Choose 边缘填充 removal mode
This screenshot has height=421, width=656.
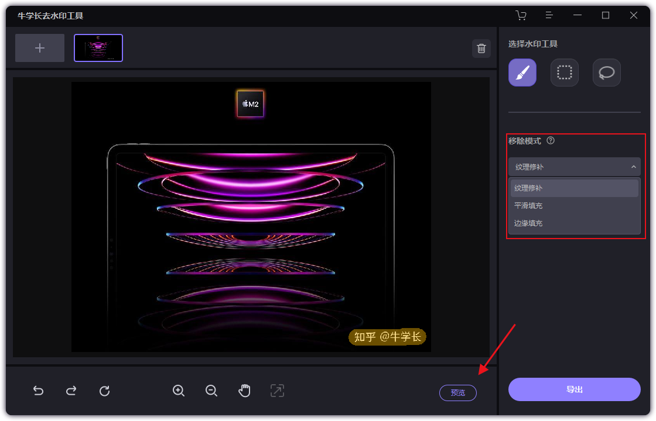[575, 223]
